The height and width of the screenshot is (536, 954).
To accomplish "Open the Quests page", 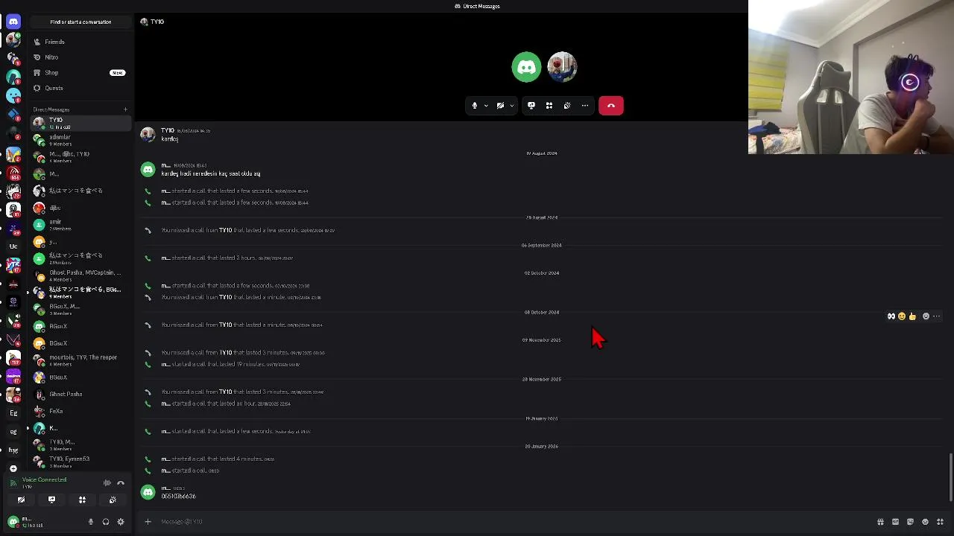I will pyautogui.click(x=80, y=88).
